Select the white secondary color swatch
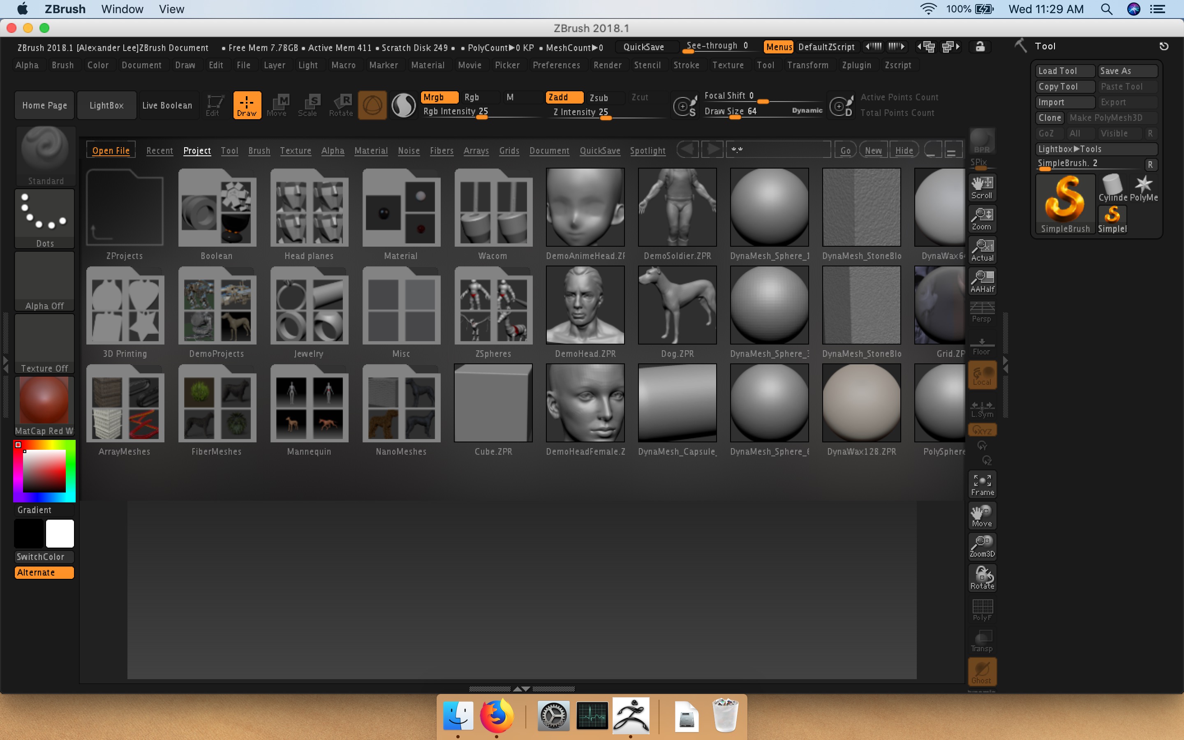Viewport: 1184px width, 740px height. pyautogui.click(x=60, y=534)
